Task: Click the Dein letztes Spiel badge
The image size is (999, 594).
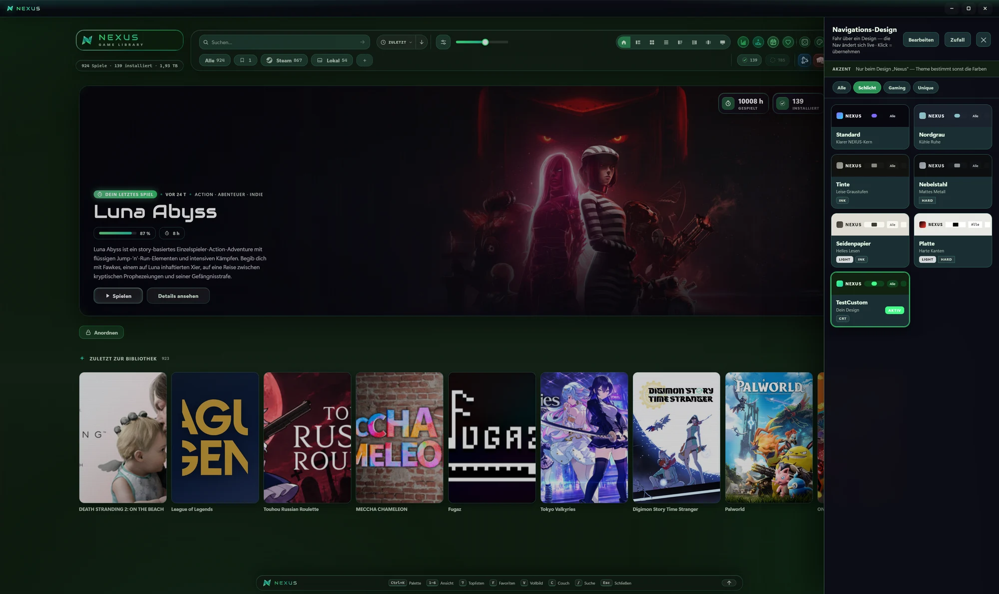Action: pyautogui.click(x=125, y=195)
